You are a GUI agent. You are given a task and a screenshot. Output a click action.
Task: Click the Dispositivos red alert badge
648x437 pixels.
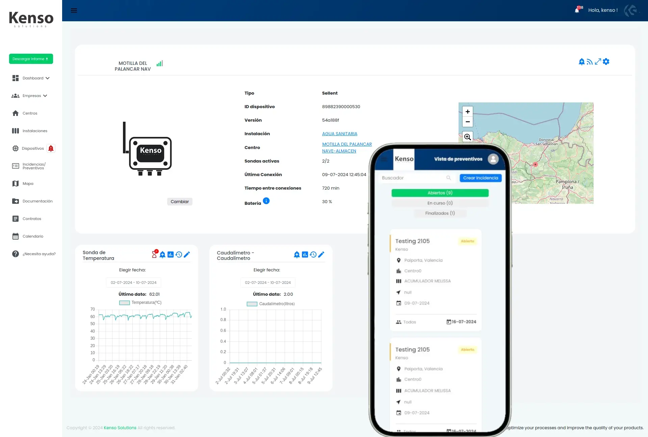pyautogui.click(x=51, y=148)
